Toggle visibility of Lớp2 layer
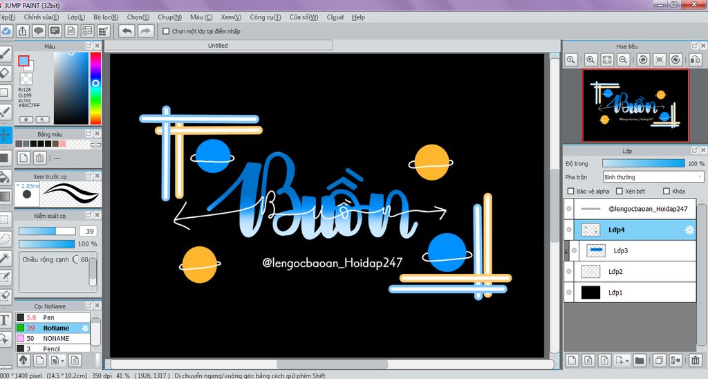 [569, 272]
